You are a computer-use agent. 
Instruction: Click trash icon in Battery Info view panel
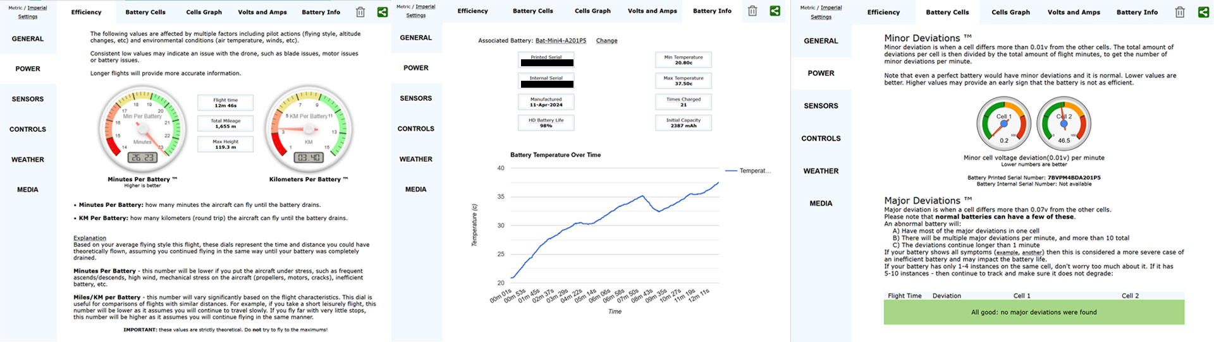752,11
